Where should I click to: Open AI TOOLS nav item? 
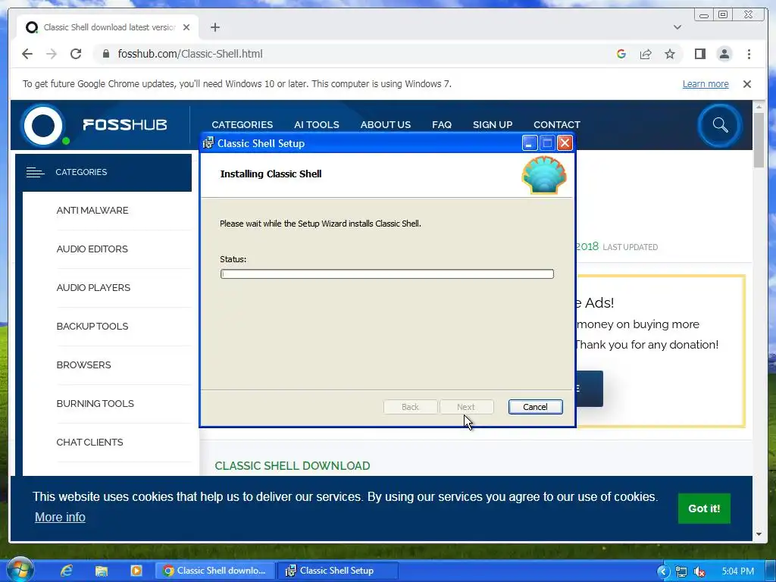[x=316, y=125]
